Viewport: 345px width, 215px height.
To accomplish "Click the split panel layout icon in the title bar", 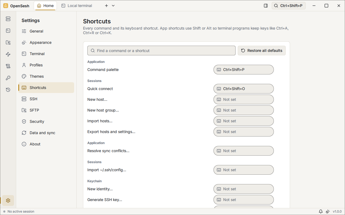I will coord(266,6).
